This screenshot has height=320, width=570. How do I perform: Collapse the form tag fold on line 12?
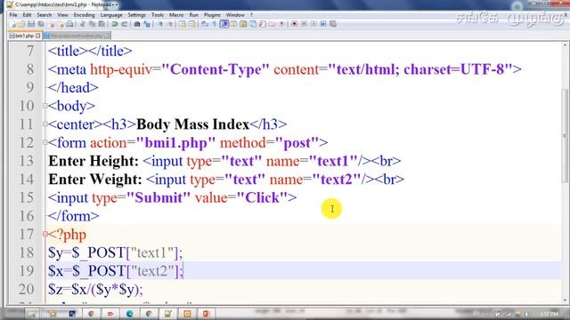(x=45, y=142)
